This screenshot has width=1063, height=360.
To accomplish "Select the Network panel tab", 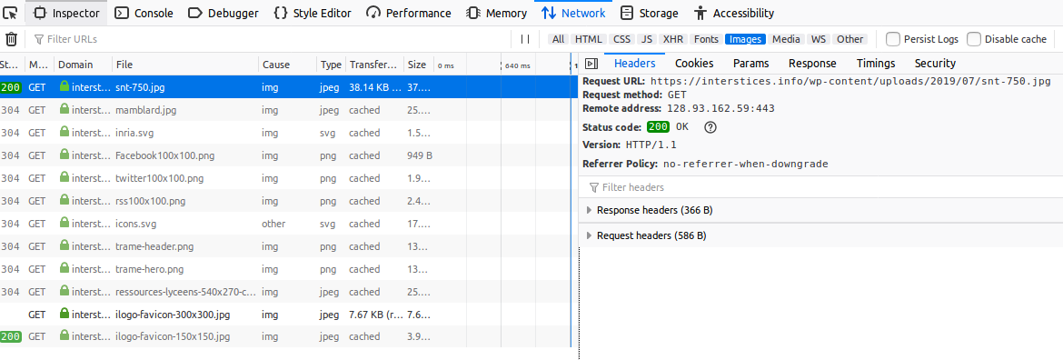I will coord(573,13).
